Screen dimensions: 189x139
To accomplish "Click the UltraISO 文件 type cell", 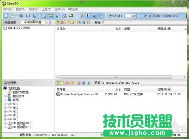I will [x=133, y=94].
